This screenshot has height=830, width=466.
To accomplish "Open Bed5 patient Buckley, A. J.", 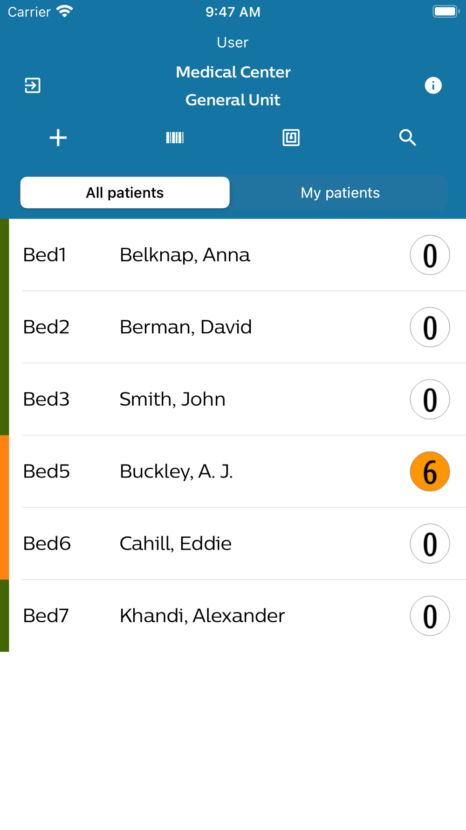I will (x=176, y=471).
